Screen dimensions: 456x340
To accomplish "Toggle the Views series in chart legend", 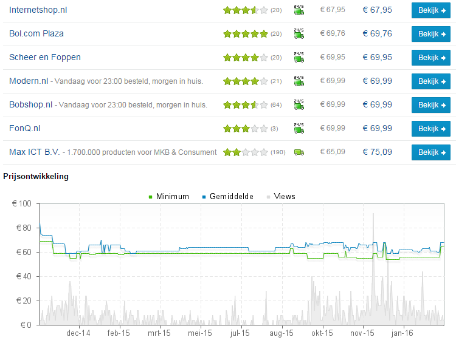I will coord(281,197).
